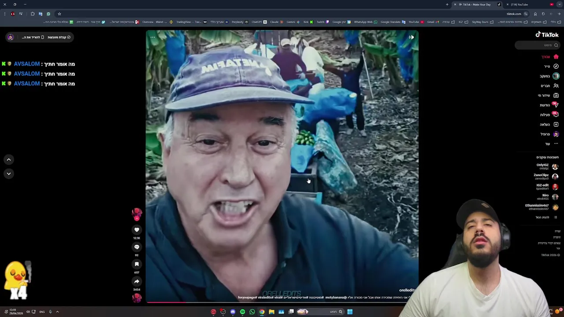Open Google Chrome from the taskbar

point(262,312)
